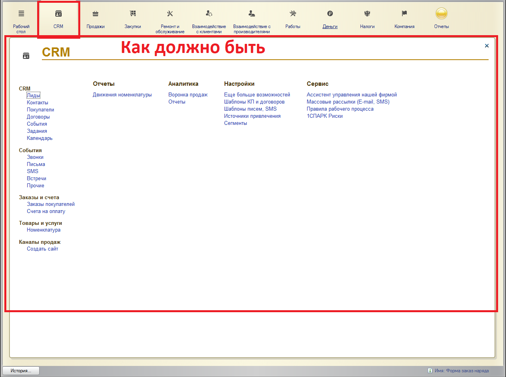The image size is (506, 377).
Task: Open Ремонт и обслуживание tools icon
Action: pyautogui.click(x=170, y=14)
